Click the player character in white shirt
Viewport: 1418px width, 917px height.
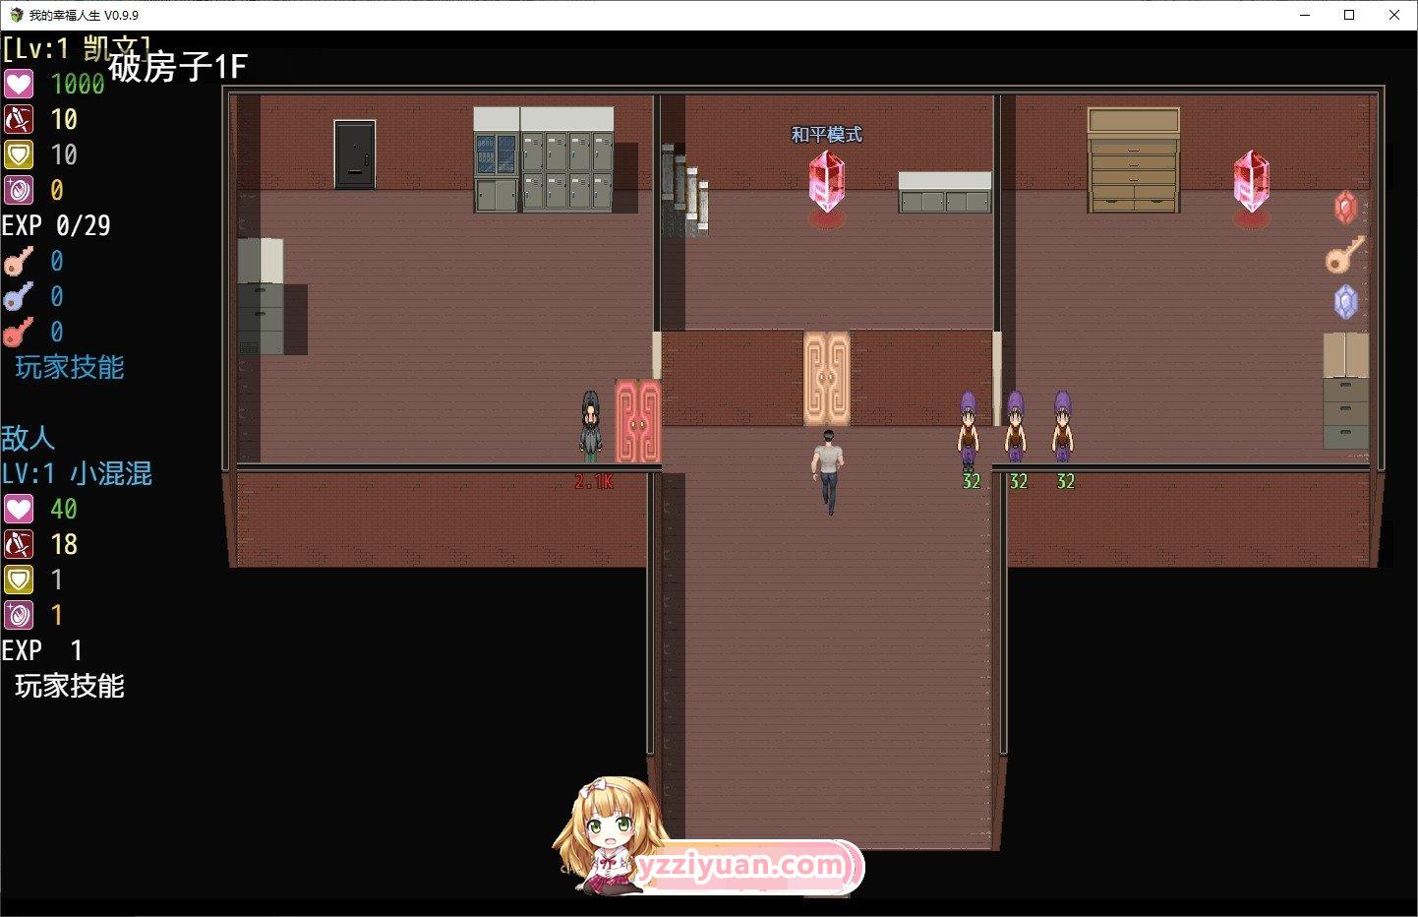[x=827, y=471]
